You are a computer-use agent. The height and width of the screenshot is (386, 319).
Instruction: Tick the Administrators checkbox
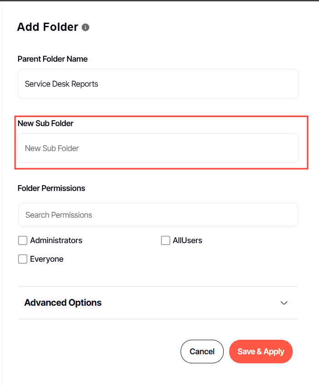coord(23,240)
